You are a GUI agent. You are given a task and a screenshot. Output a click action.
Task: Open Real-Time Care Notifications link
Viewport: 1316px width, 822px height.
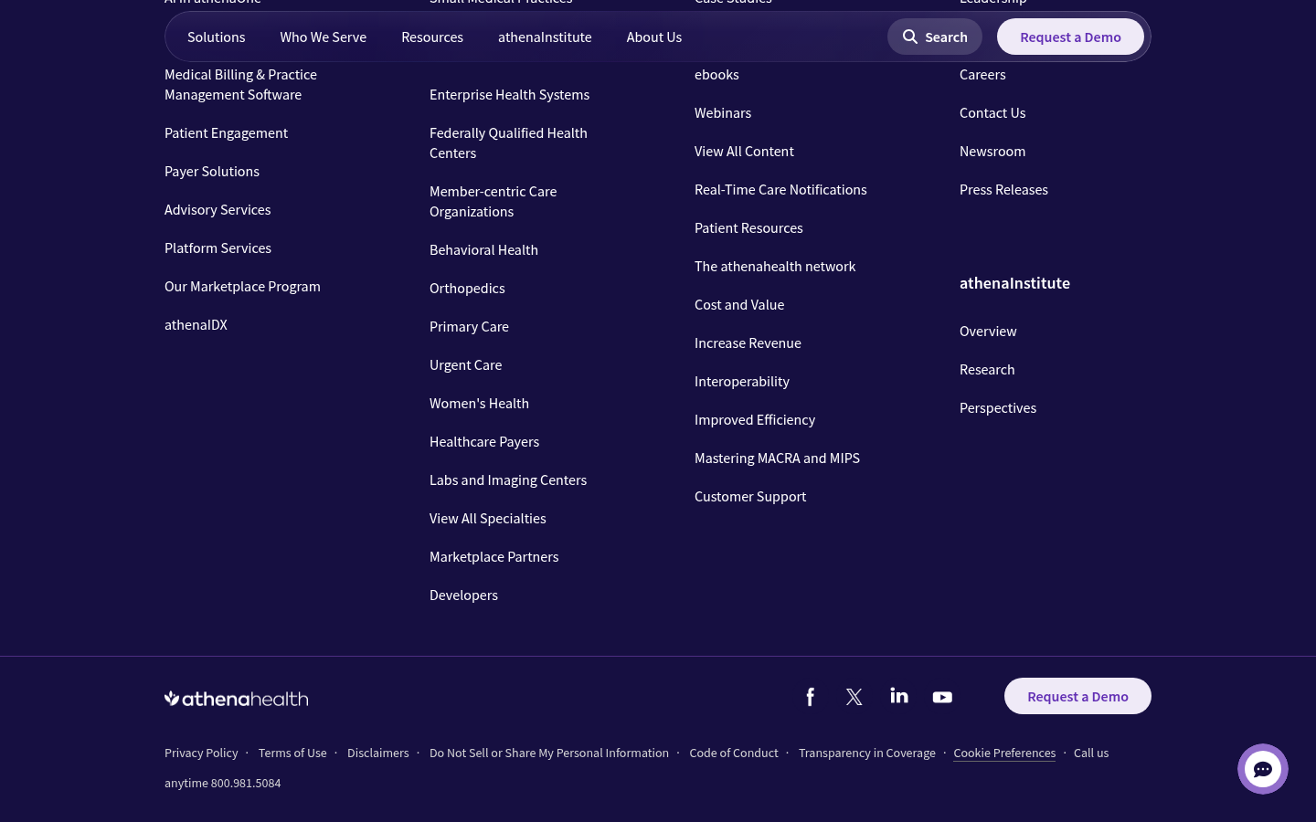pos(780,189)
